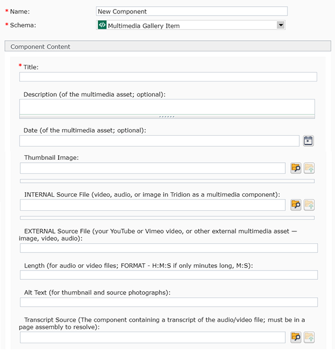Viewport: 335px width, 351px height.
Task: Select the Component Content tab
Action: tap(41, 47)
